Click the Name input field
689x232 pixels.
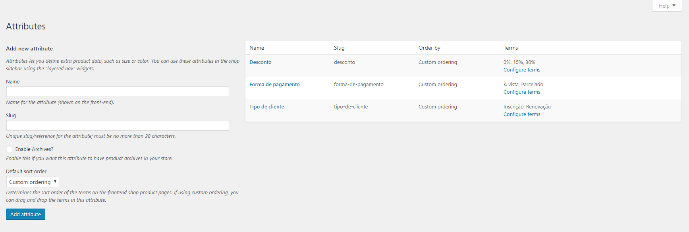point(118,92)
